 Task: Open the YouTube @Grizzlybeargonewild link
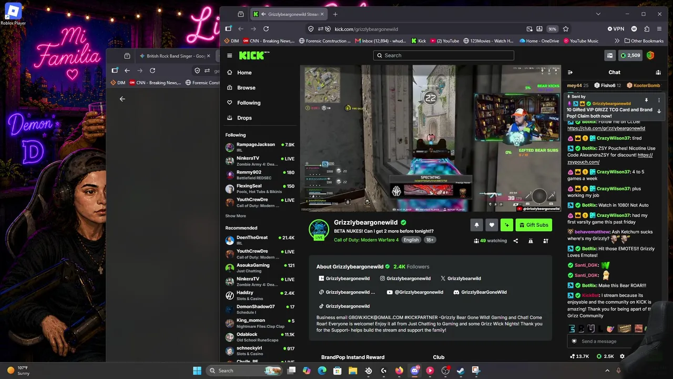pos(415,292)
